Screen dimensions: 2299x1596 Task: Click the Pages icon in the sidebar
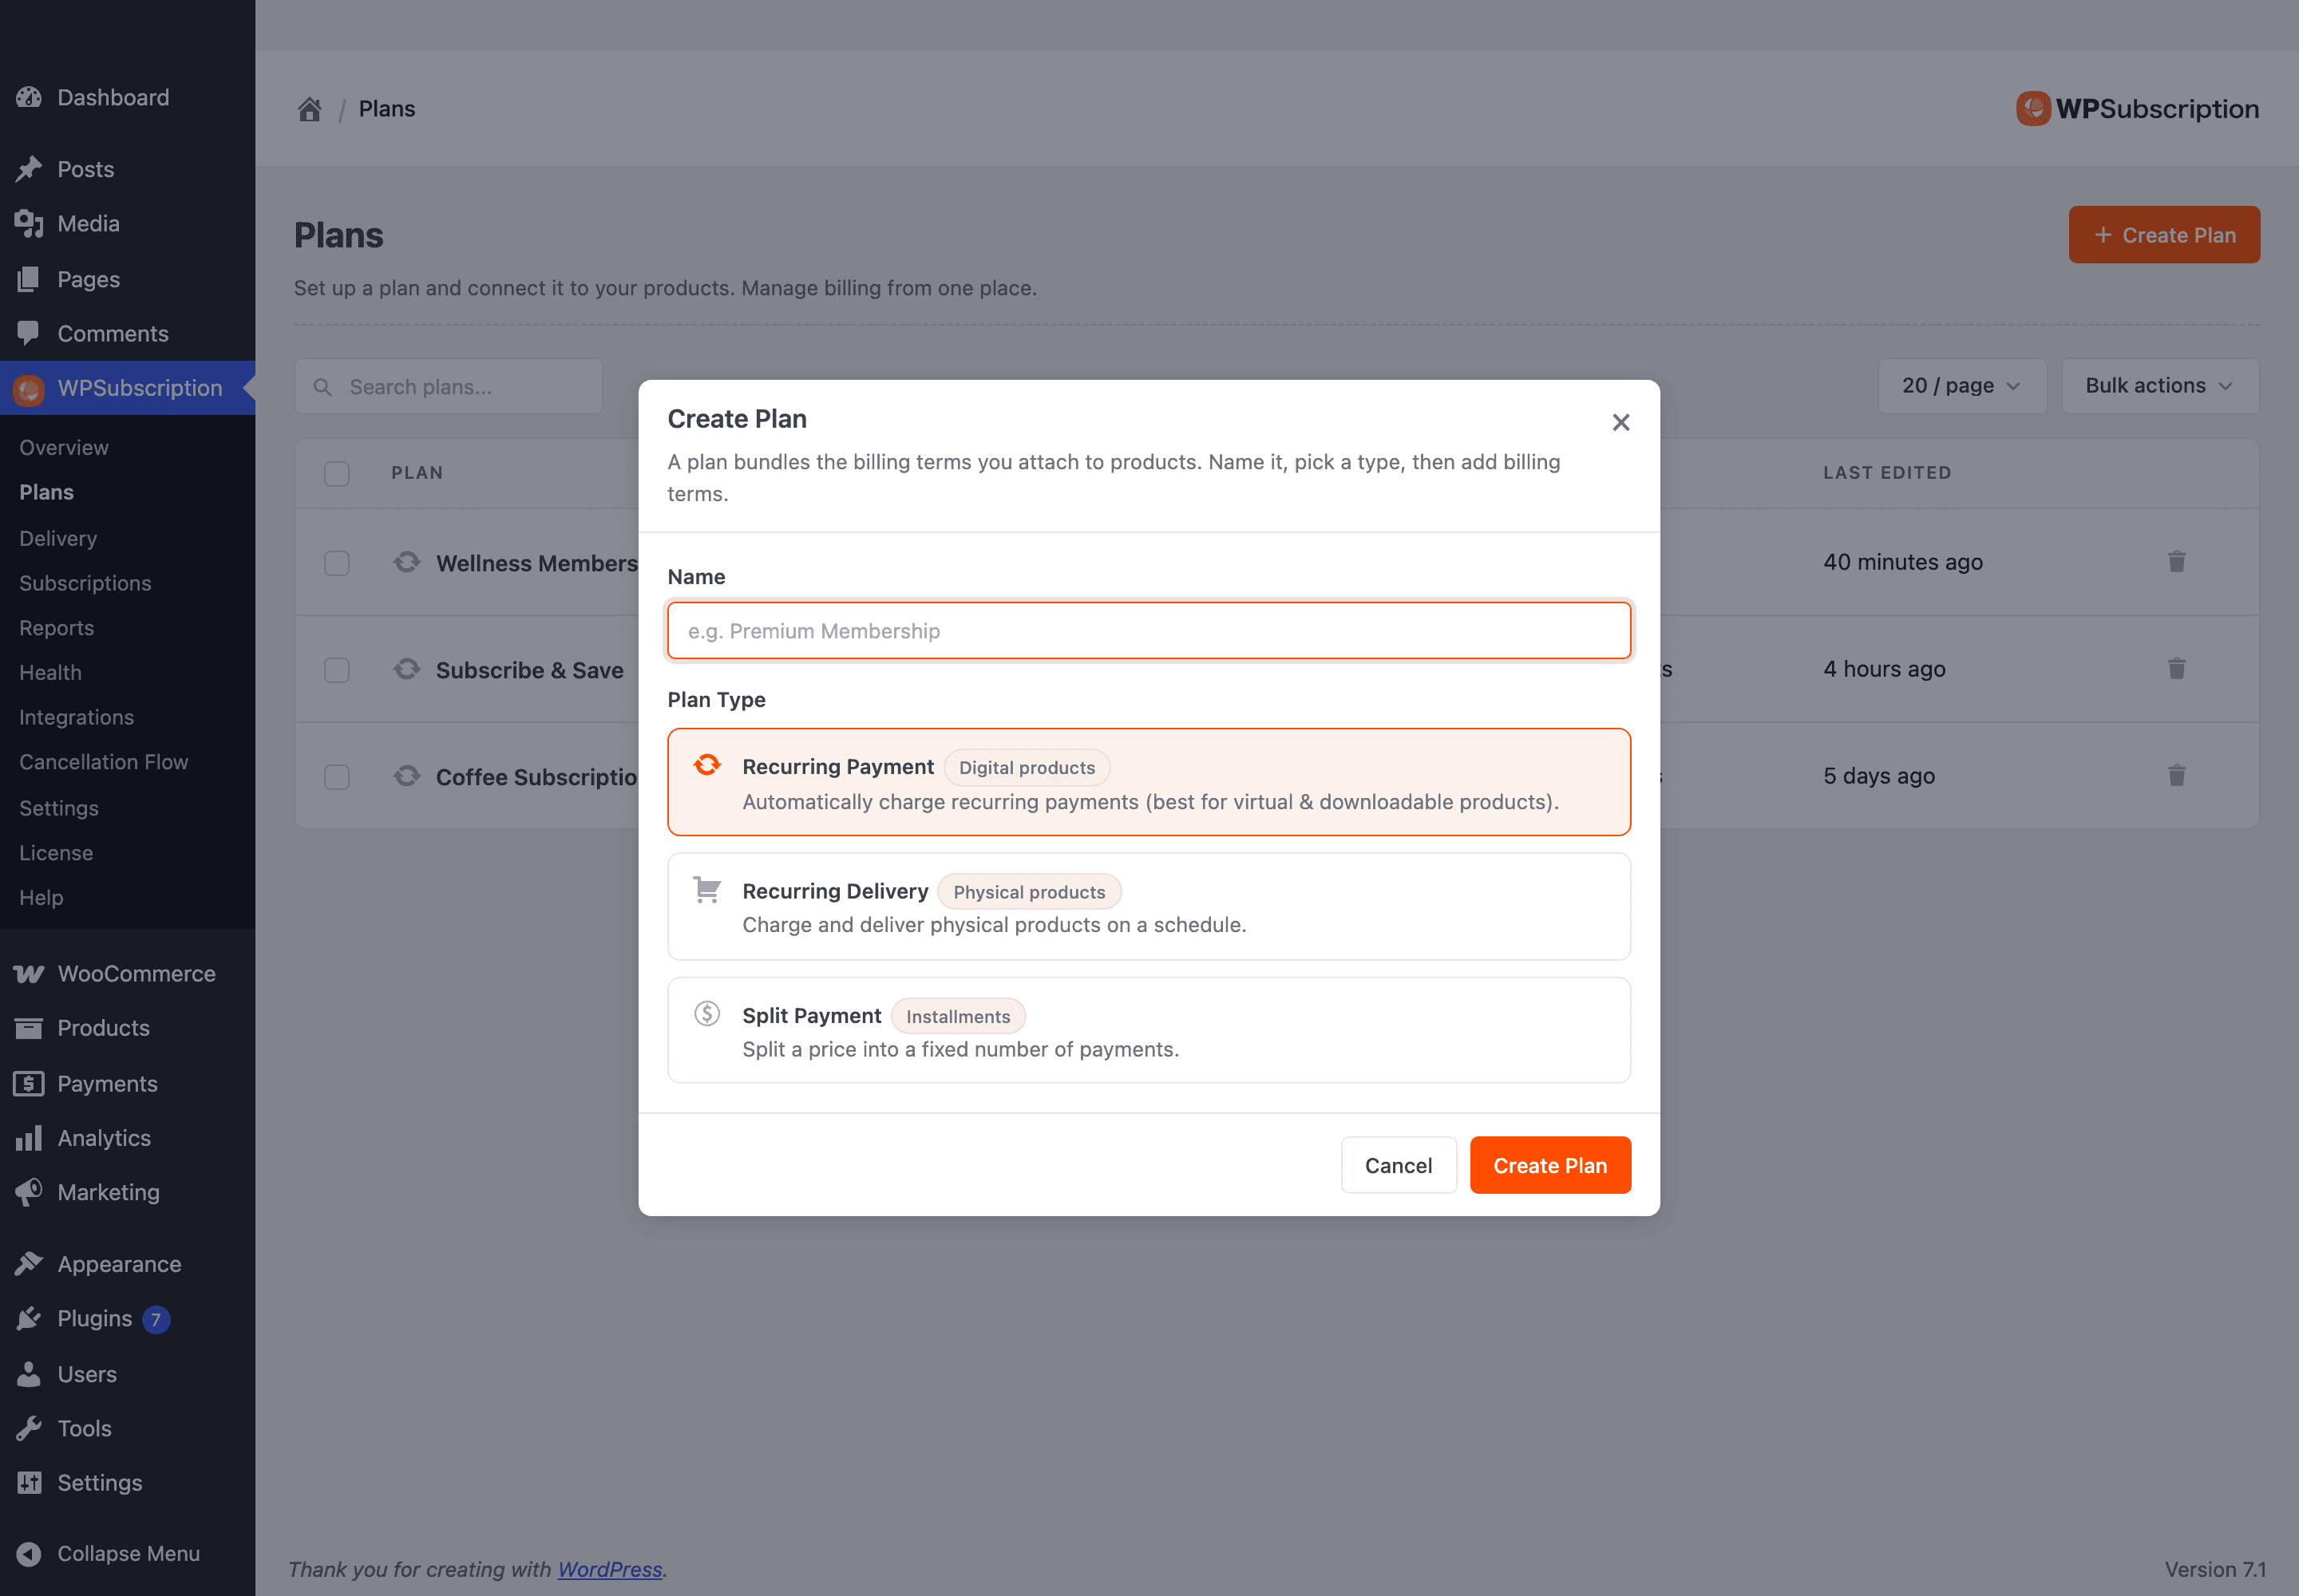pyautogui.click(x=29, y=279)
